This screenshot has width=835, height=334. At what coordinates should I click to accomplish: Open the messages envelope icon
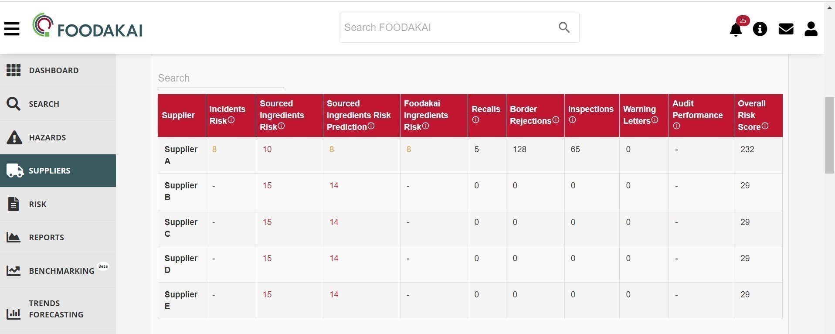[x=786, y=29]
